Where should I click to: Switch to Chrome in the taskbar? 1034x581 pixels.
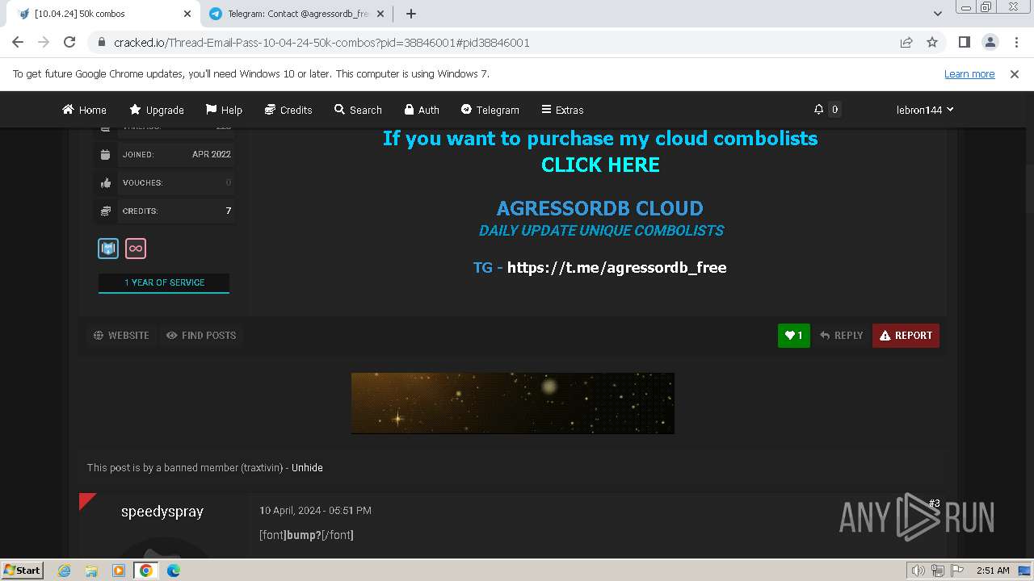(x=145, y=571)
